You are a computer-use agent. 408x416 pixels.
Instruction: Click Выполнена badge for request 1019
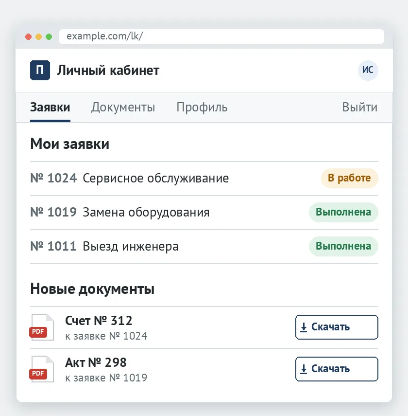click(343, 212)
